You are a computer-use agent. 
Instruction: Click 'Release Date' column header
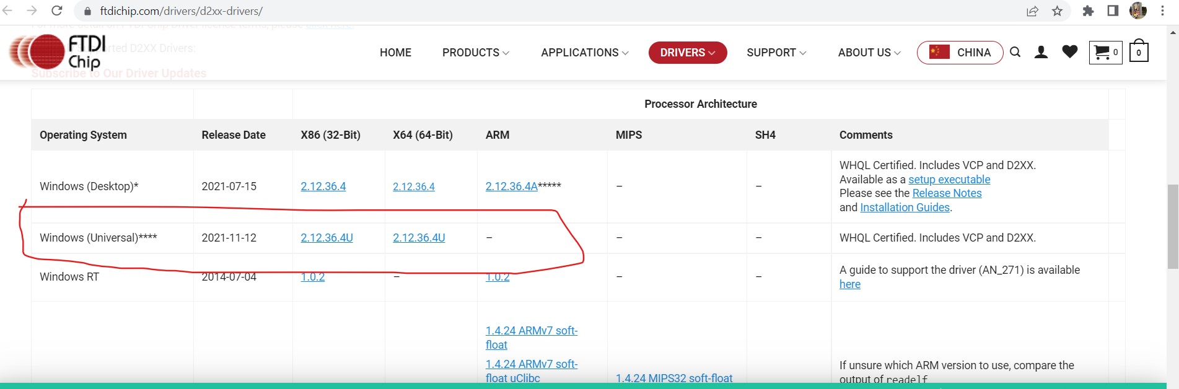(x=234, y=135)
